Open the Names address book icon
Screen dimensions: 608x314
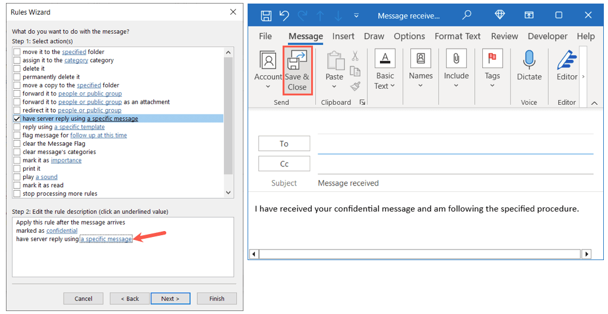[x=421, y=59]
